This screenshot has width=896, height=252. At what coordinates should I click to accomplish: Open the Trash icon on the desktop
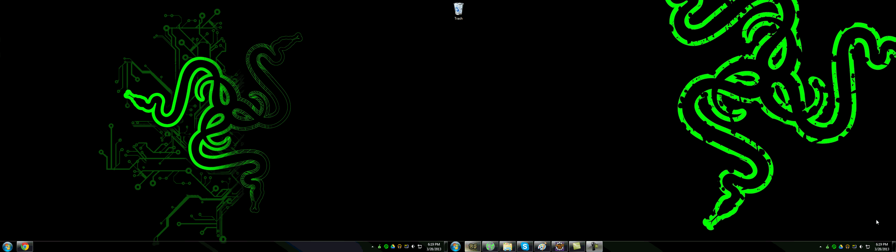[458, 11]
